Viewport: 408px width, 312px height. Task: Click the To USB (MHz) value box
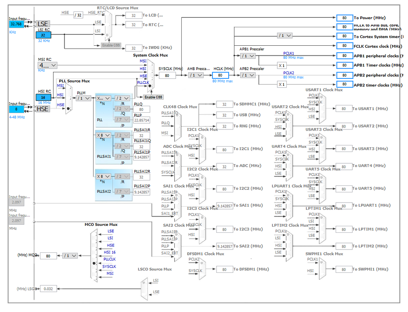click(224, 115)
